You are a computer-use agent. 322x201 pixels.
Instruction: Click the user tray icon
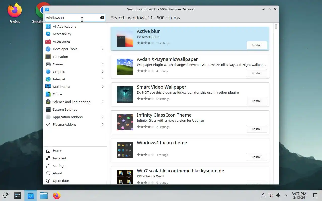(x=263, y=195)
